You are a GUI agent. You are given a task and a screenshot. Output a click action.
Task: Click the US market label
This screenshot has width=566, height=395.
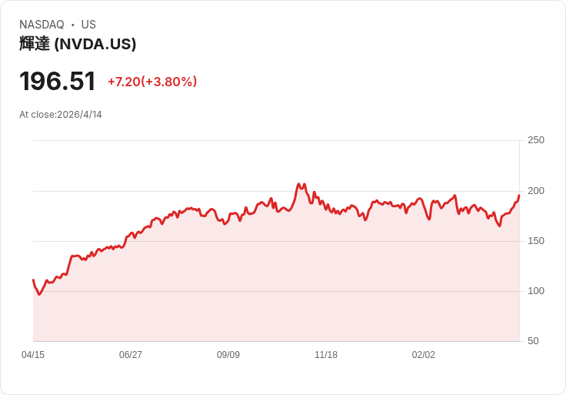point(88,25)
